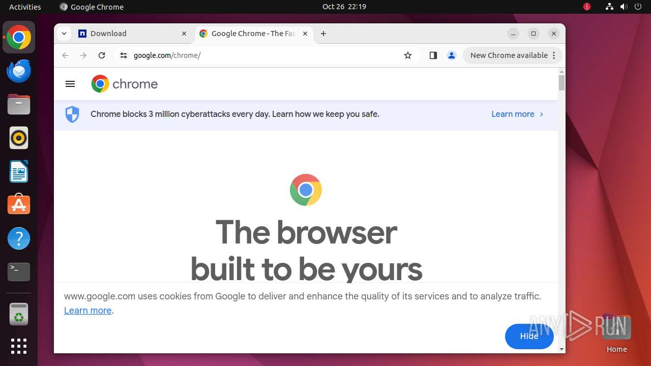Click the page vertical scrollbar thumb

click(561, 82)
